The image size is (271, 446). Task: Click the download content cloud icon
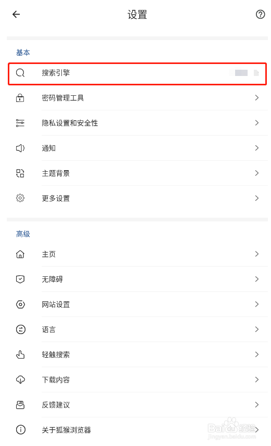point(20,379)
